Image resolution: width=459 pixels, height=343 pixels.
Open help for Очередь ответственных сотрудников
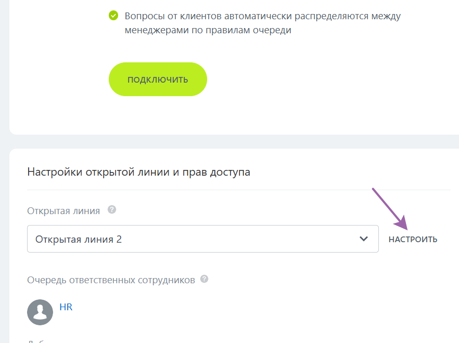click(x=204, y=280)
